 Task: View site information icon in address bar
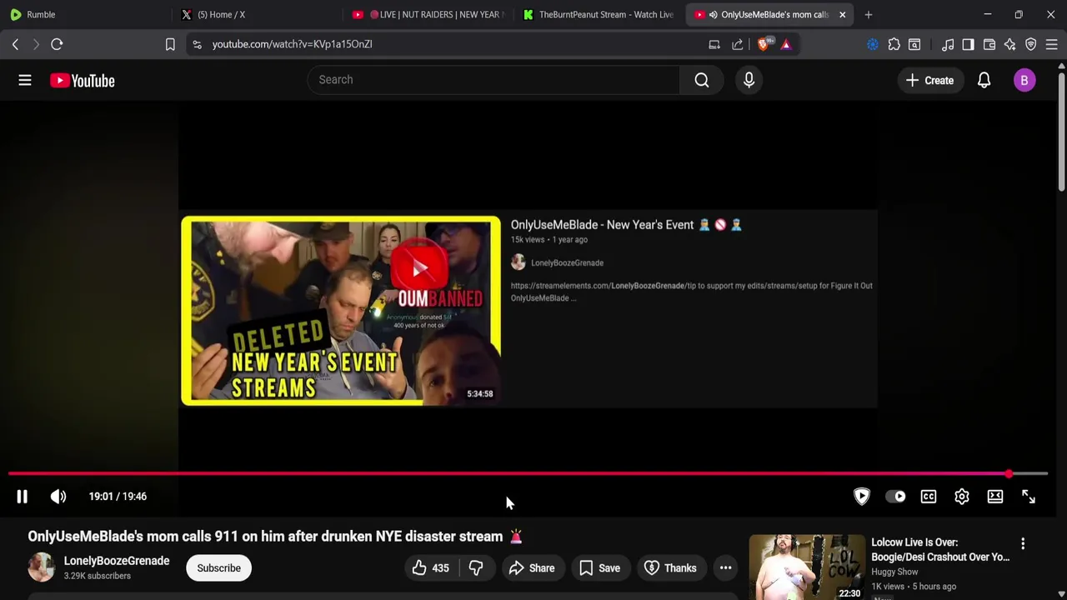(x=198, y=44)
